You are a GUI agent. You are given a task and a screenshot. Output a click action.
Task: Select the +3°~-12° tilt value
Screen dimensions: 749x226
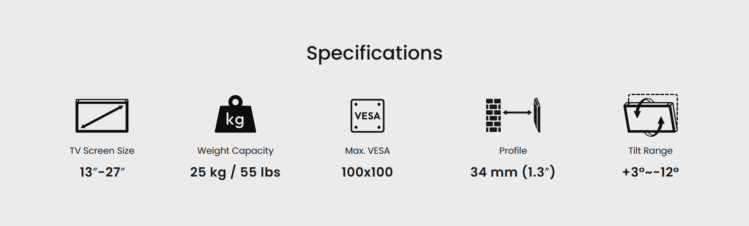pos(651,172)
